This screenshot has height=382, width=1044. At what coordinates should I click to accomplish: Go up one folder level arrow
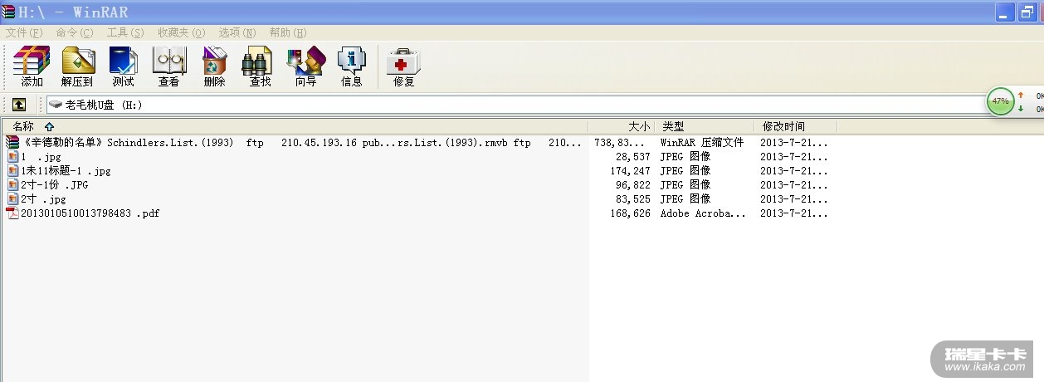(x=18, y=105)
